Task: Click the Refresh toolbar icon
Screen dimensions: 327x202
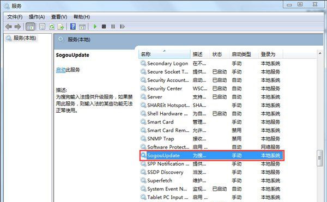Action: (52, 27)
